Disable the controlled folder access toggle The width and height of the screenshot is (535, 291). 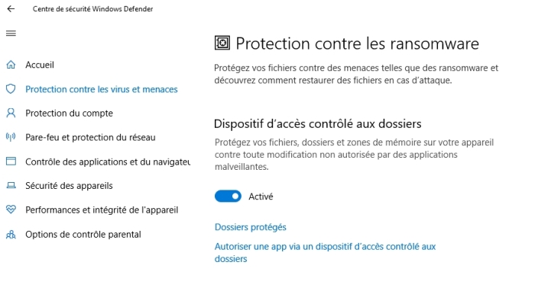pyautogui.click(x=228, y=196)
